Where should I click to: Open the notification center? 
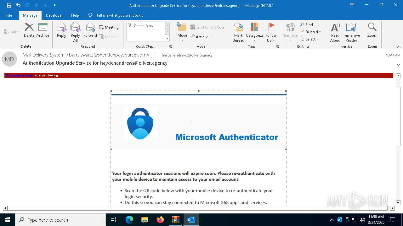coord(393,220)
